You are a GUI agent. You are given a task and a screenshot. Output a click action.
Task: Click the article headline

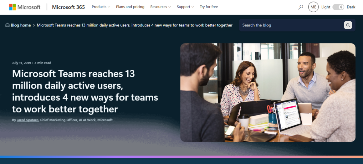point(85,91)
